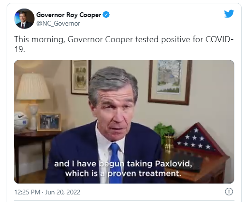Viewport: 243px width, 202px height.
Task: Click the Twitter bird logo icon
Action: (x=229, y=14)
